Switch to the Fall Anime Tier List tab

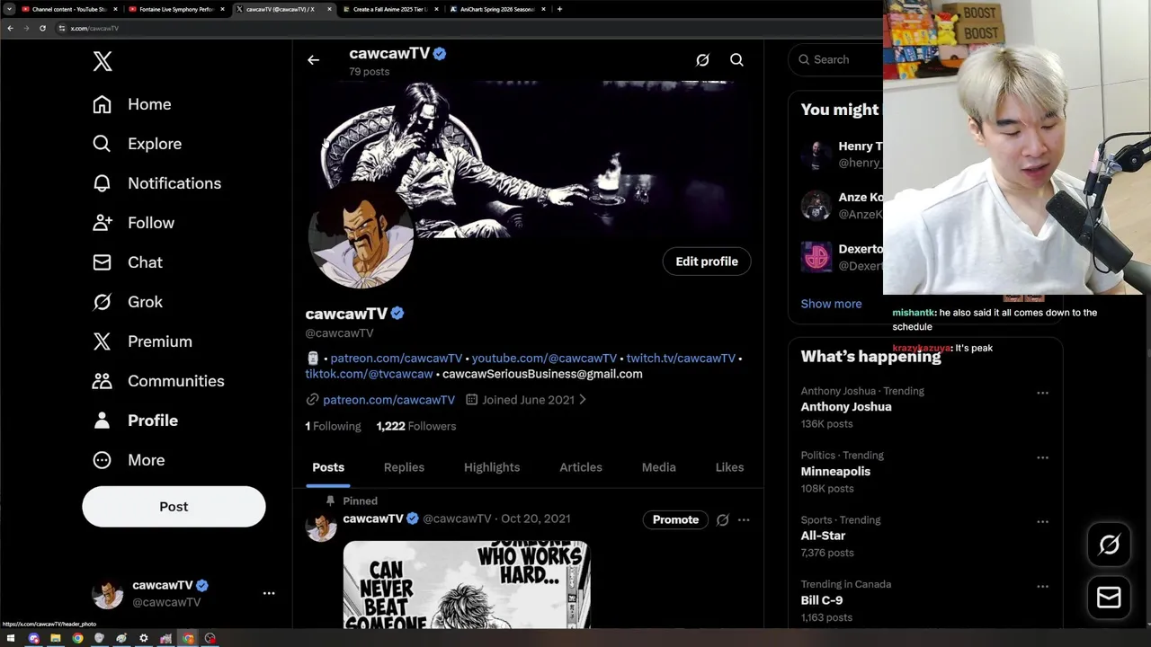388,9
